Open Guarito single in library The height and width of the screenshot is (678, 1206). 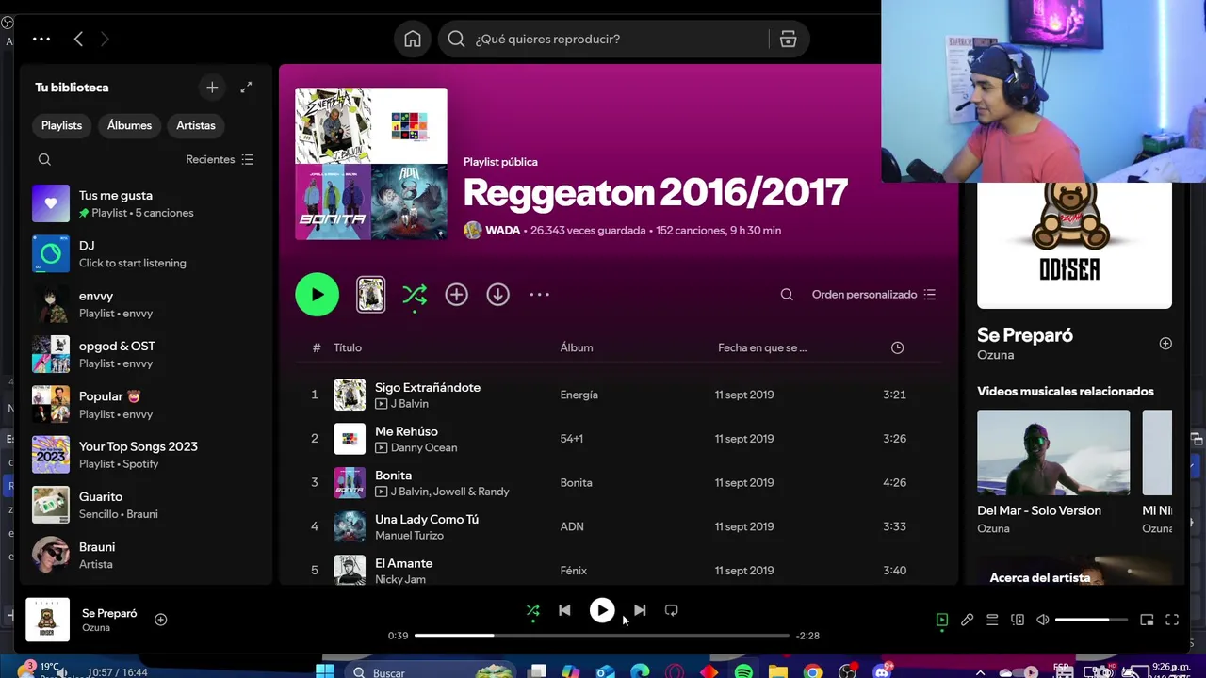(x=146, y=505)
